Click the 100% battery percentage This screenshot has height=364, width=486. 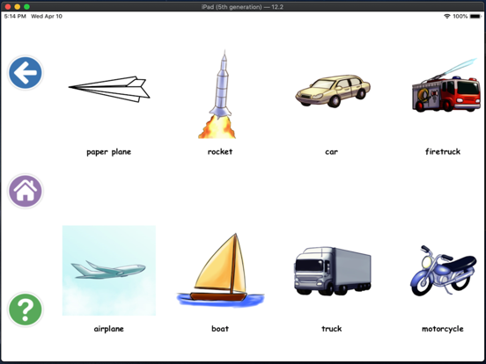tap(460, 16)
